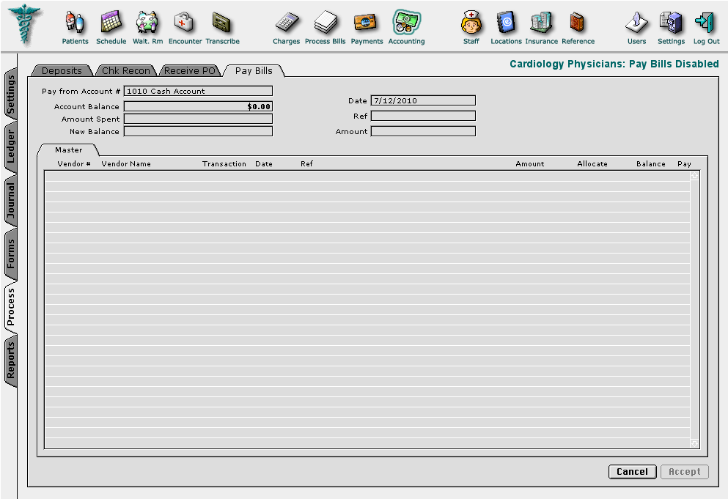The height and width of the screenshot is (499, 728).
Task: Click the Balance column header
Action: click(x=650, y=164)
